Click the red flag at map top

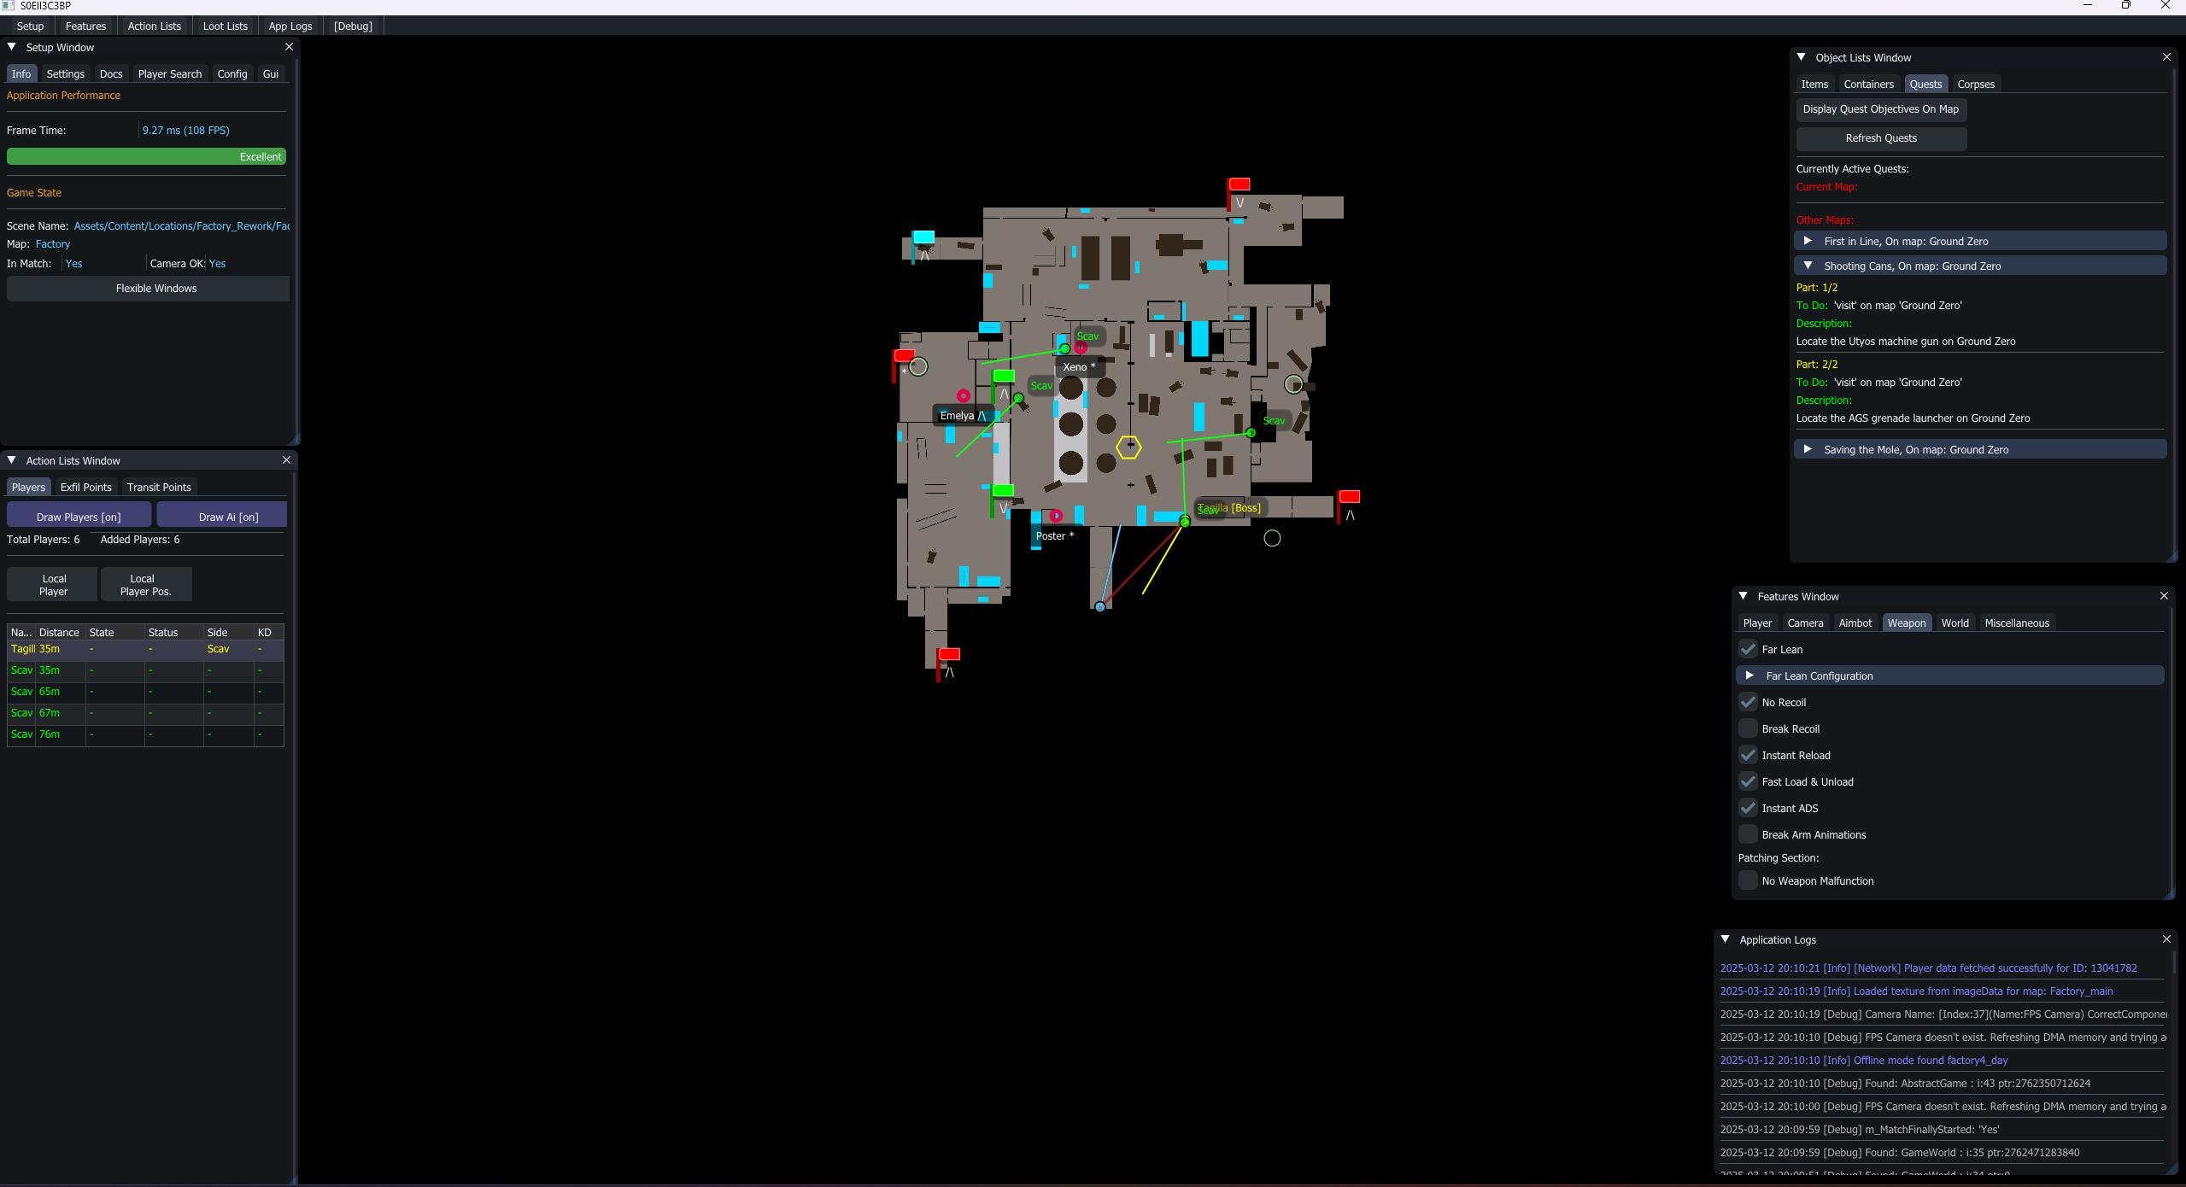1239,184
